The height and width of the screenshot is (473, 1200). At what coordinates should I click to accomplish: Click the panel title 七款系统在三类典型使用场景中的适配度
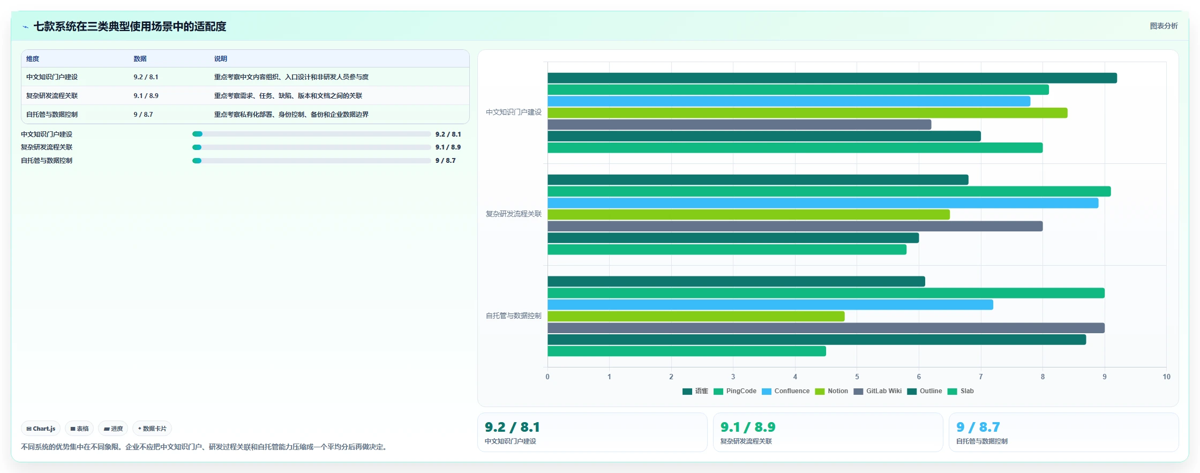(x=130, y=27)
